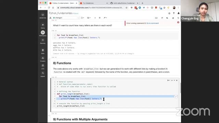Click the browser back arrow
The height and width of the screenshot is (123, 219).
41,8
